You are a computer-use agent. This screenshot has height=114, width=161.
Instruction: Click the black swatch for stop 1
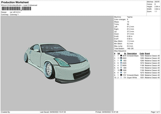[x=121, y=56]
